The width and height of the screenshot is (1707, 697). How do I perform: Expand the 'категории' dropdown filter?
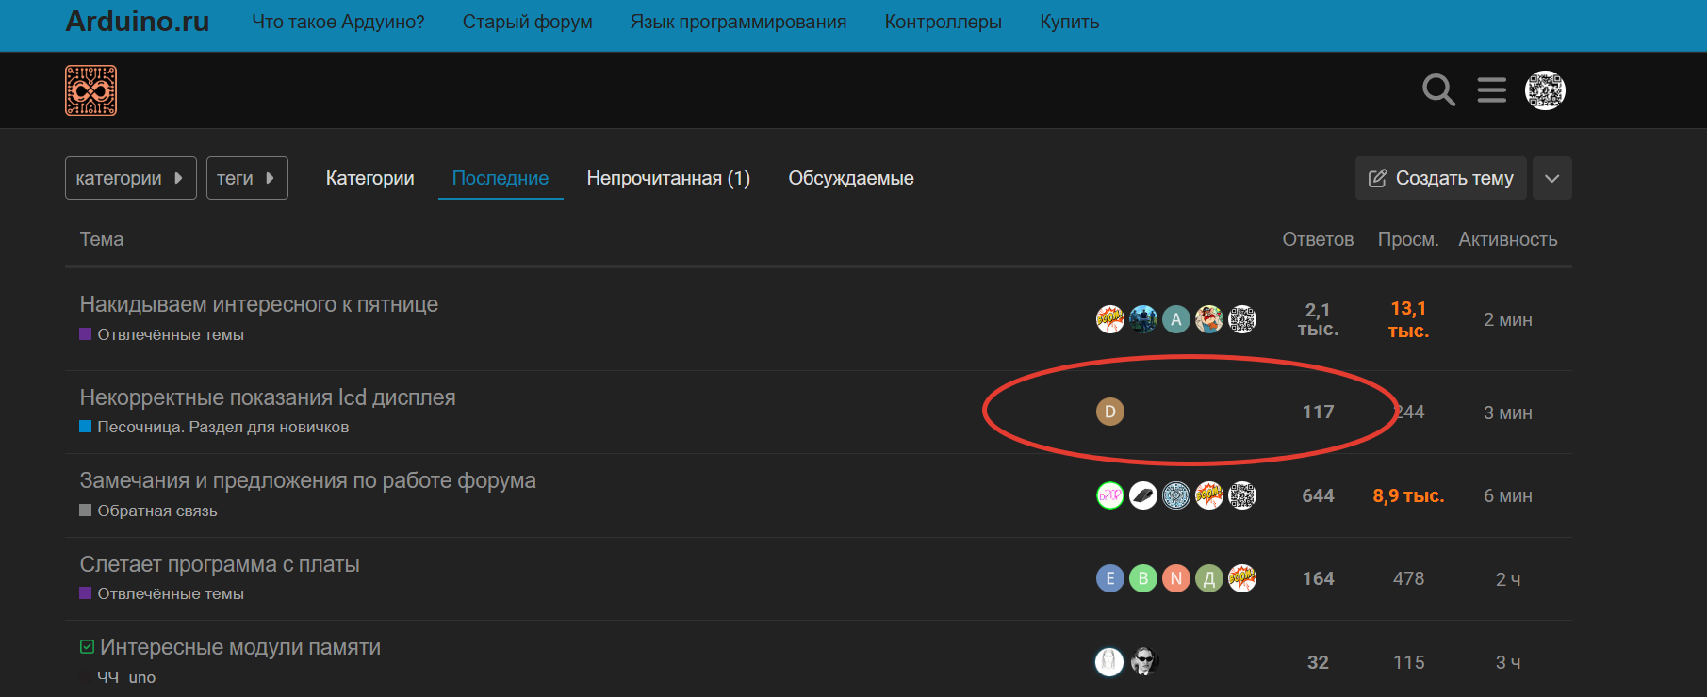130,178
